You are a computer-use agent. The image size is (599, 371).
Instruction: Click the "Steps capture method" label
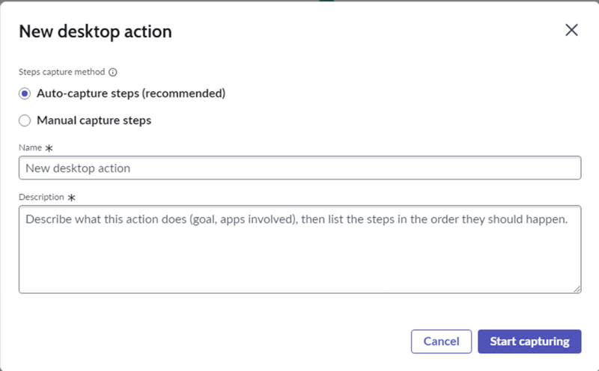tap(62, 72)
